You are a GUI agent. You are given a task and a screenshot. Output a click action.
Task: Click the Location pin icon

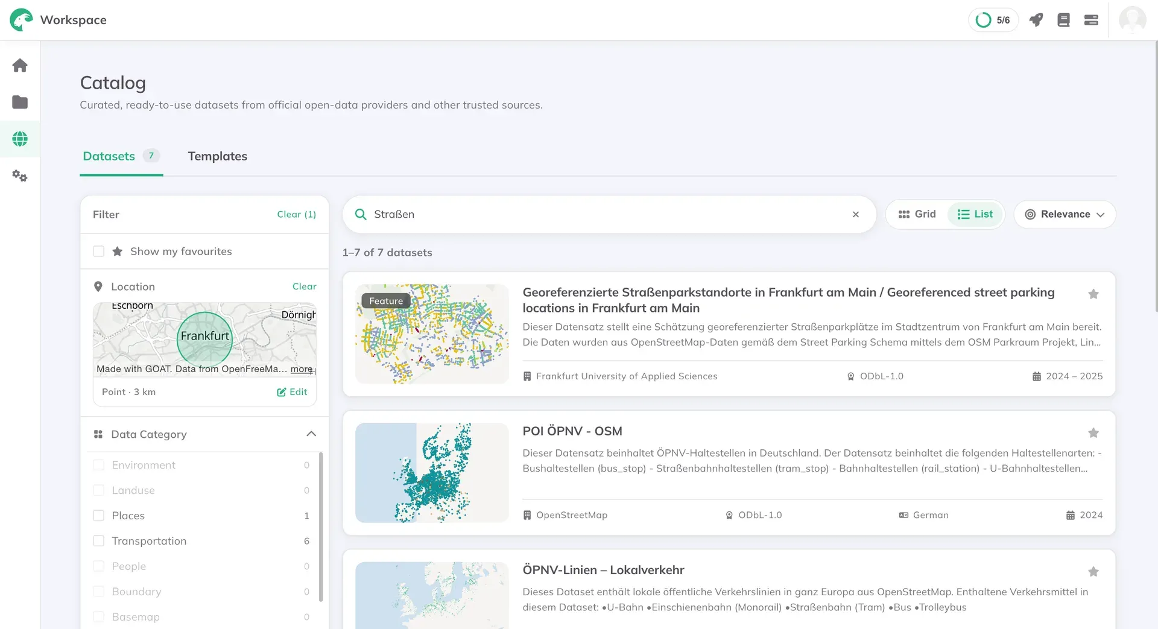click(98, 286)
